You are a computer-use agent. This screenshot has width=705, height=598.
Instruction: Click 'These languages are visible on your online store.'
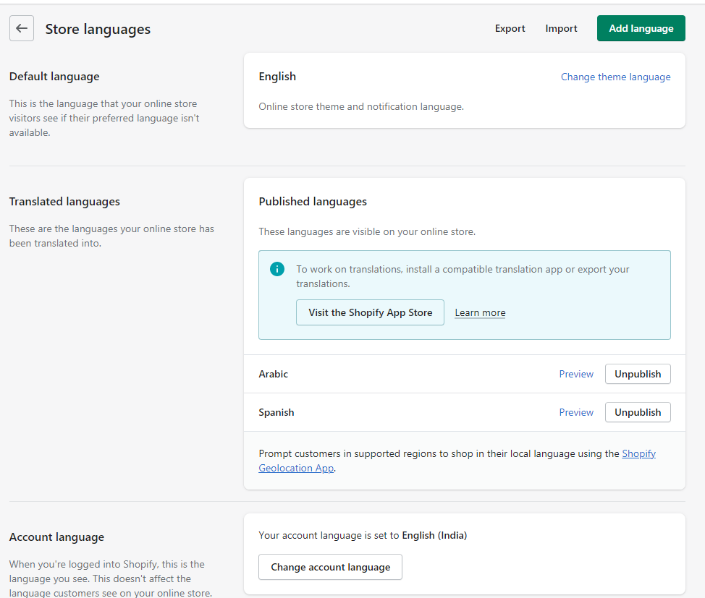coord(367,232)
